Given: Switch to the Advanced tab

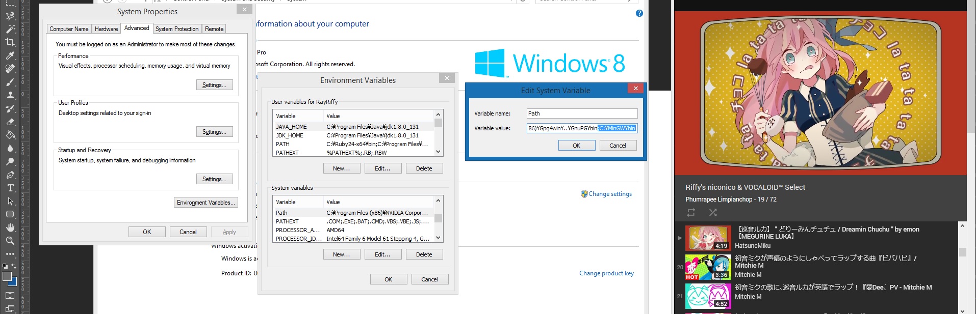Looking at the screenshot, I should click(x=137, y=28).
